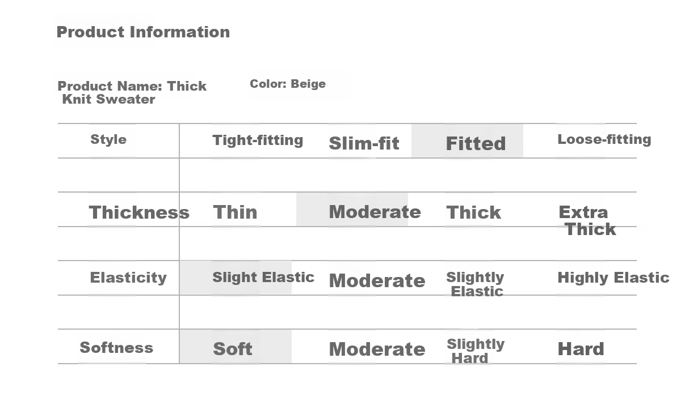The height and width of the screenshot is (405, 681).
Task: Select the Highly Elastic option
Action: [x=613, y=278]
